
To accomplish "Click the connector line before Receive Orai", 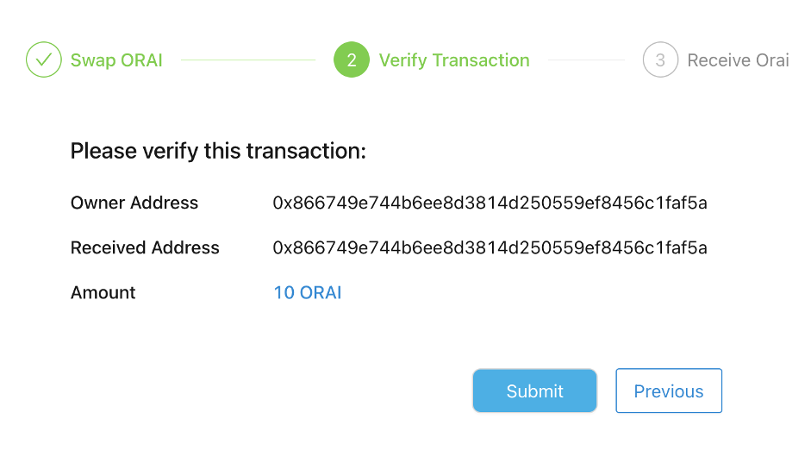I will 586,60.
